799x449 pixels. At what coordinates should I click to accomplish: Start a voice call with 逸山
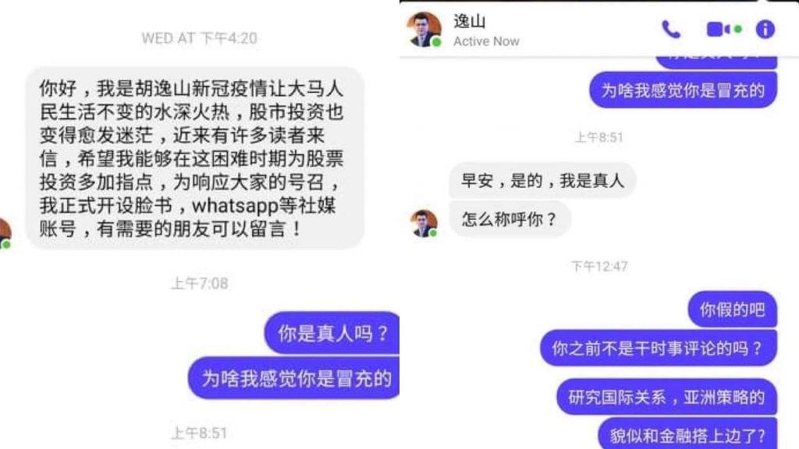point(670,30)
